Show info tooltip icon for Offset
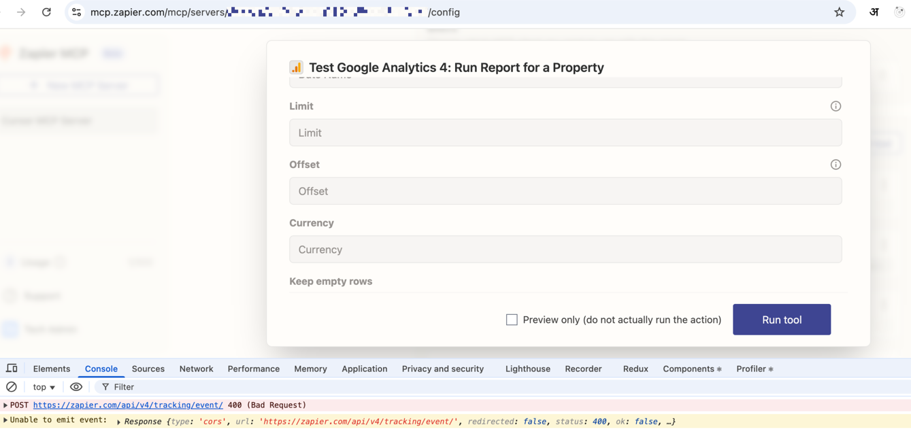The height and width of the screenshot is (438, 911). click(x=835, y=165)
